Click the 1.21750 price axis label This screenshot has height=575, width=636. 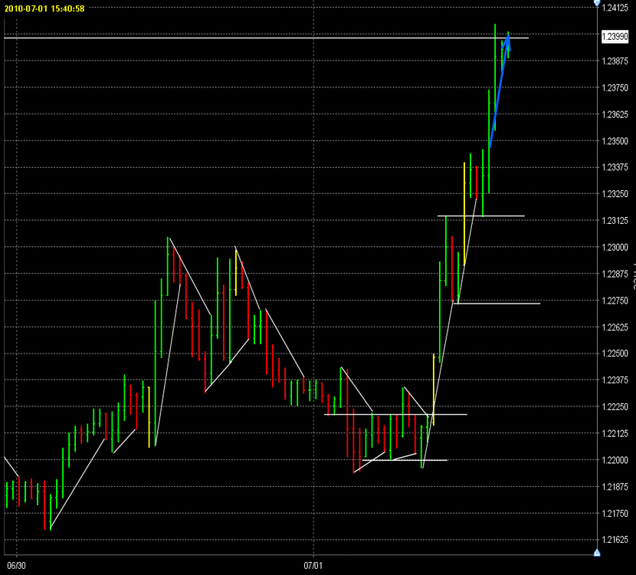615,514
